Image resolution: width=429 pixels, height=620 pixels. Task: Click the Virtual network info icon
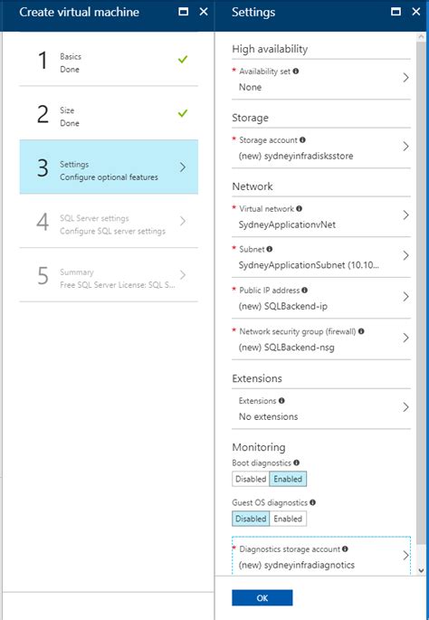299,208
